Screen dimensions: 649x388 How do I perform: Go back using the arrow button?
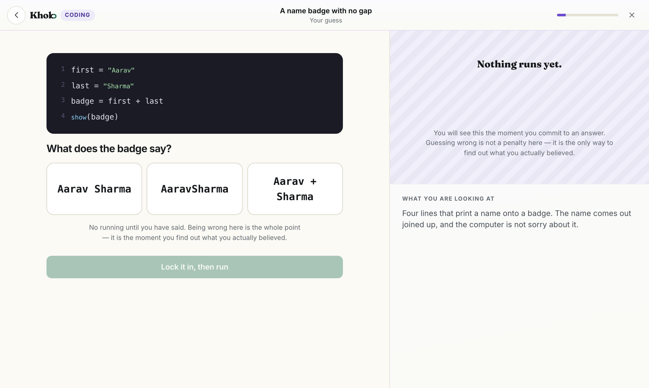(x=16, y=15)
